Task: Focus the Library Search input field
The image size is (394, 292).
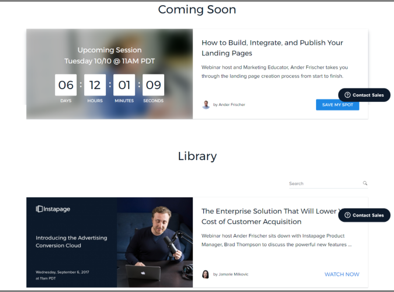Action: (x=324, y=184)
